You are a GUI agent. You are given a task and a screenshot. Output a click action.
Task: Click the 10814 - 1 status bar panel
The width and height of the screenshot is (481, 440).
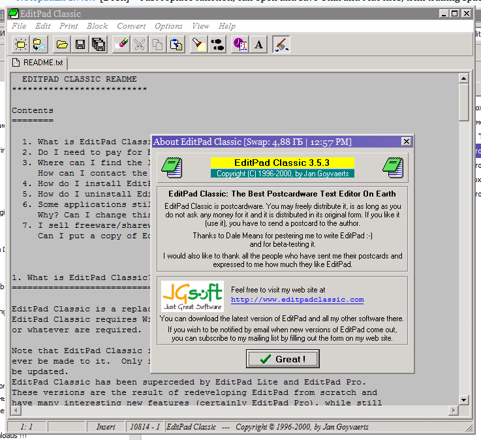tap(145, 427)
